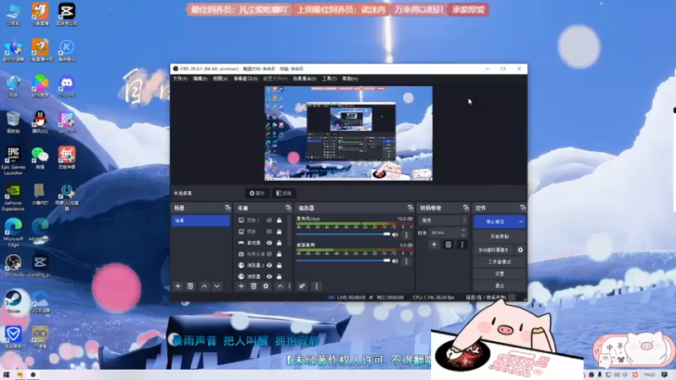
Task: Open Sources toolbar three-dots overflow menu
Action: click(289, 286)
